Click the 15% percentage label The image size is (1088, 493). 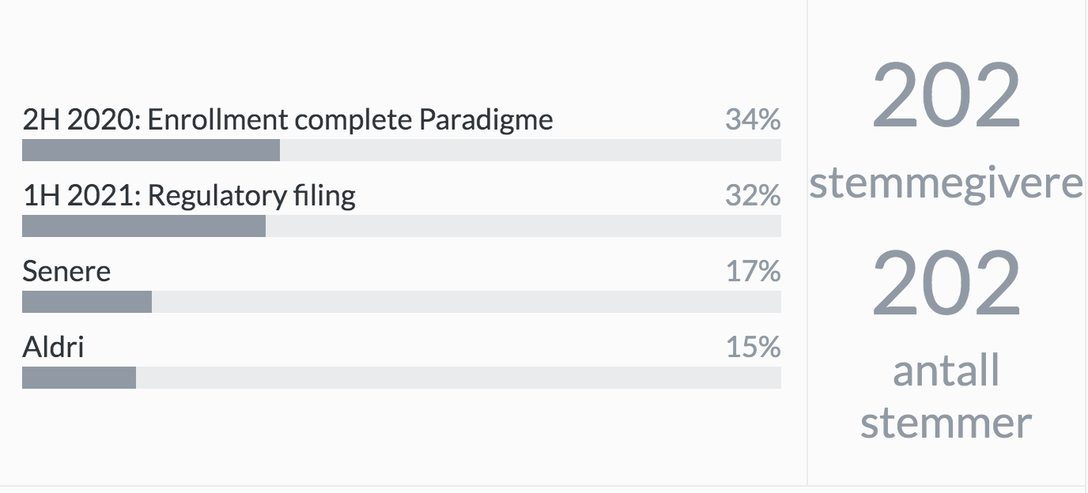pos(753,347)
